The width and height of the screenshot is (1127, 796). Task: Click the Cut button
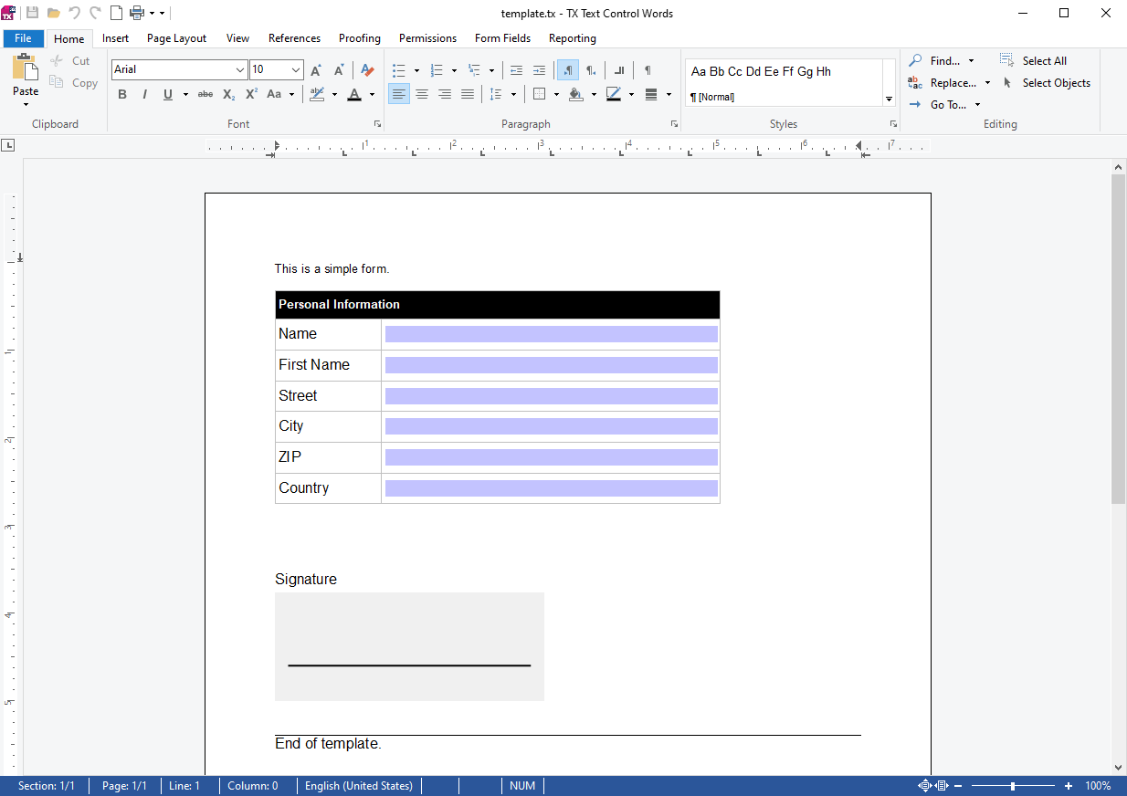click(x=70, y=60)
